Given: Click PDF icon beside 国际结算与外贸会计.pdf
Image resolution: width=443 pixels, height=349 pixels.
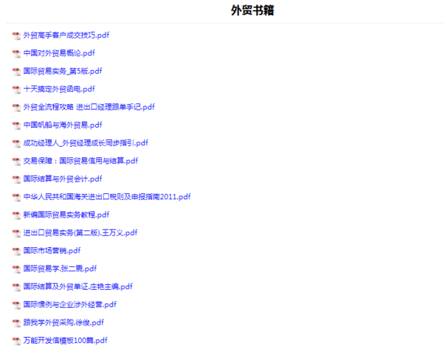Looking at the screenshot, I should pyautogui.click(x=16, y=179).
